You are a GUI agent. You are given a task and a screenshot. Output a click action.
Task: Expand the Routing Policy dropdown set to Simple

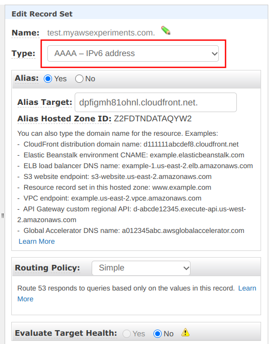pyautogui.click(x=141, y=268)
